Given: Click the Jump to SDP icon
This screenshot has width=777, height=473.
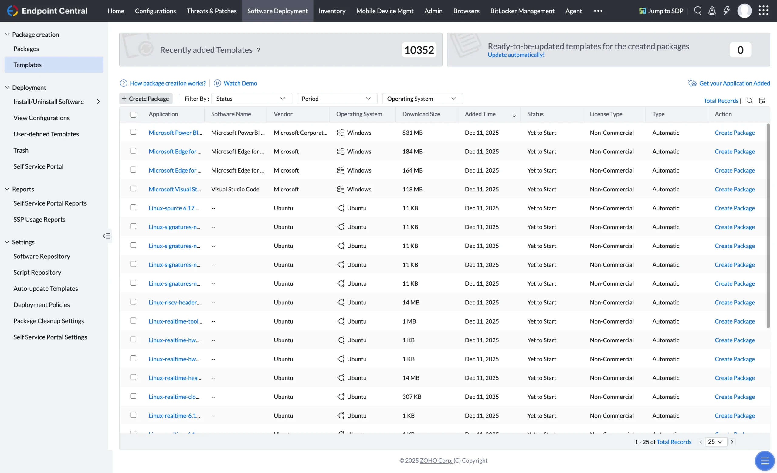Looking at the screenshot, I should [643, 11].
